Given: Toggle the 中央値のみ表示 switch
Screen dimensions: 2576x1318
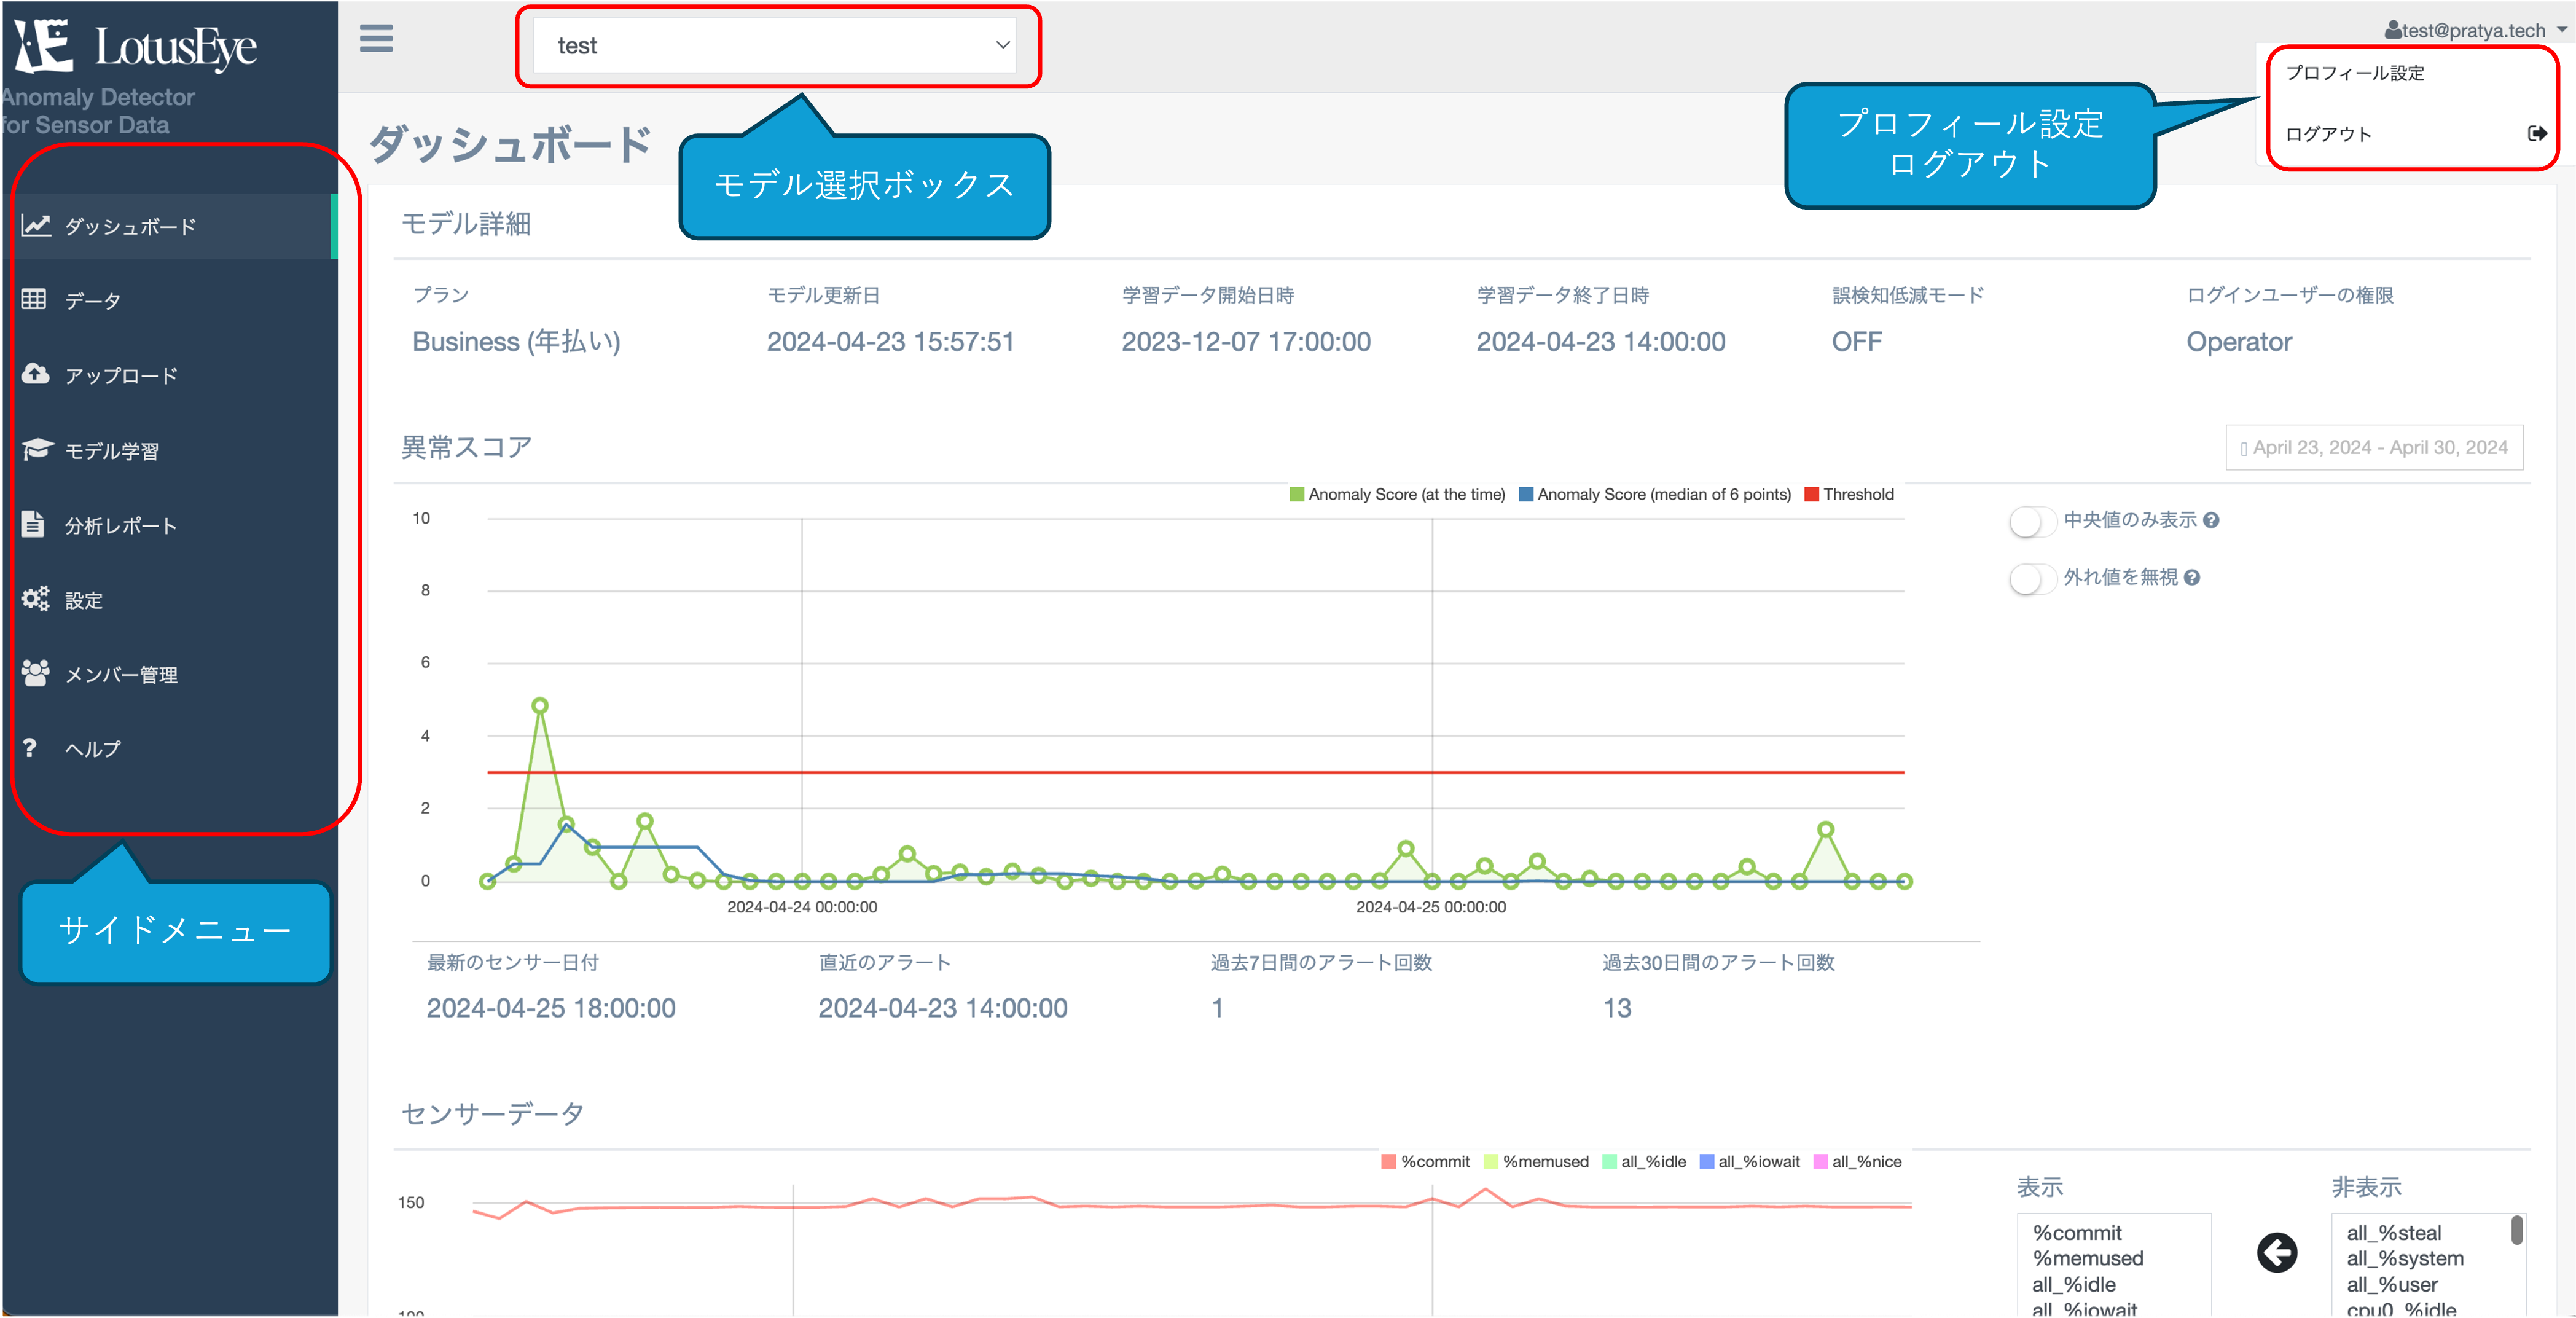Looking at the screenshot, I should click(x=2033, y=521).
